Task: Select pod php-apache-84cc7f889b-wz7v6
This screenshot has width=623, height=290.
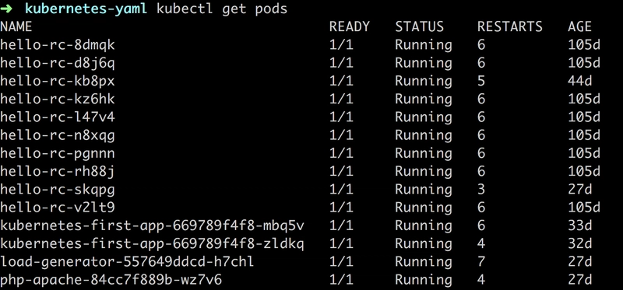Action: (111, 280)
